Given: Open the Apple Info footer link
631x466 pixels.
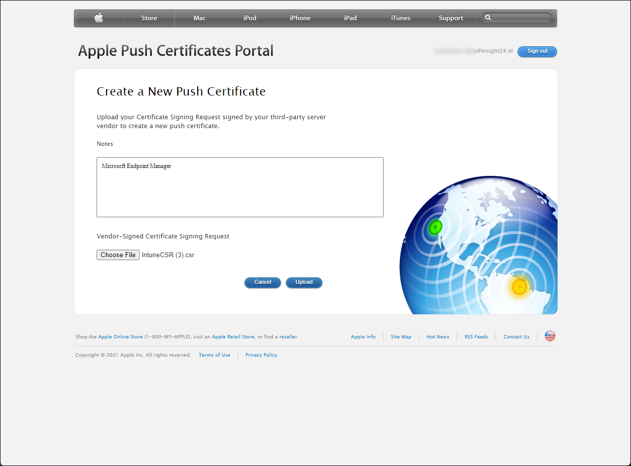Looking at the screenshot, I should 363,337.
